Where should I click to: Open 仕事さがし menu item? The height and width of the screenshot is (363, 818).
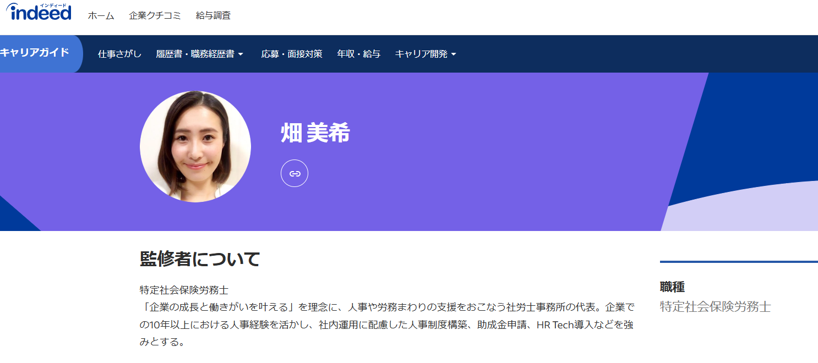[119, 54]
